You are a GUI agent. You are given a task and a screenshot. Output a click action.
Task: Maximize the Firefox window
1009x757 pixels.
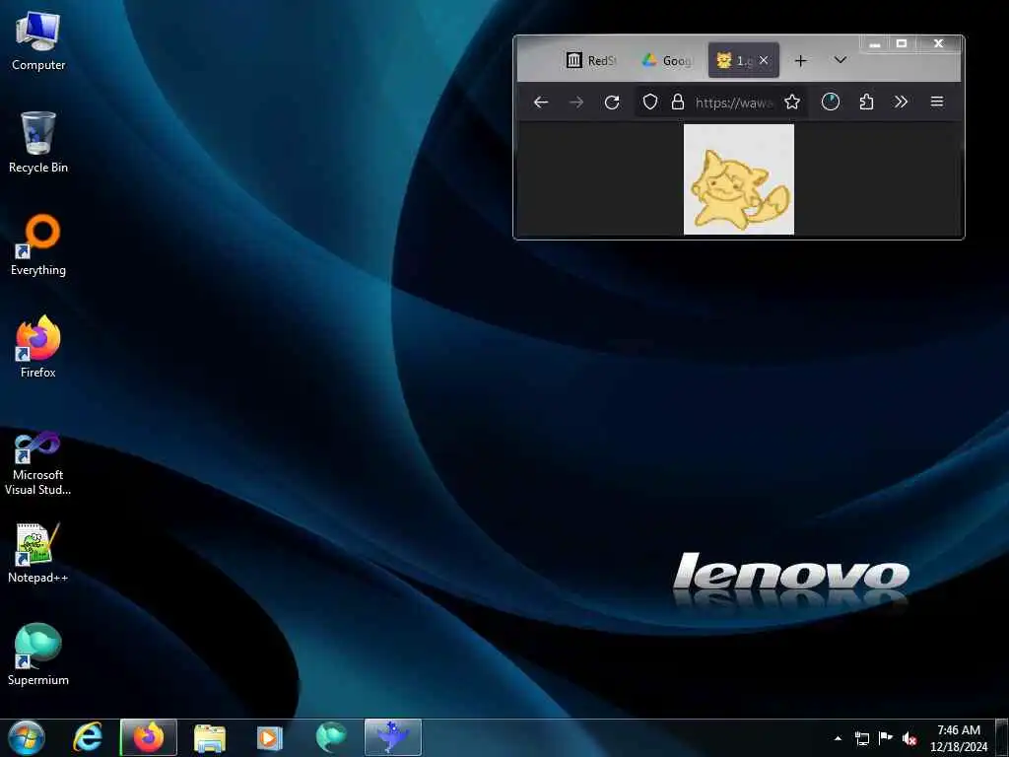pos(903,43)
